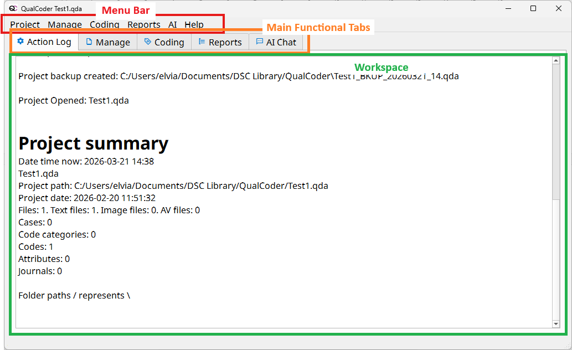This screenshot has height=350, width=572.
Task: Click the empty scrollbar track below the thumb
Action: pos(556,260)
